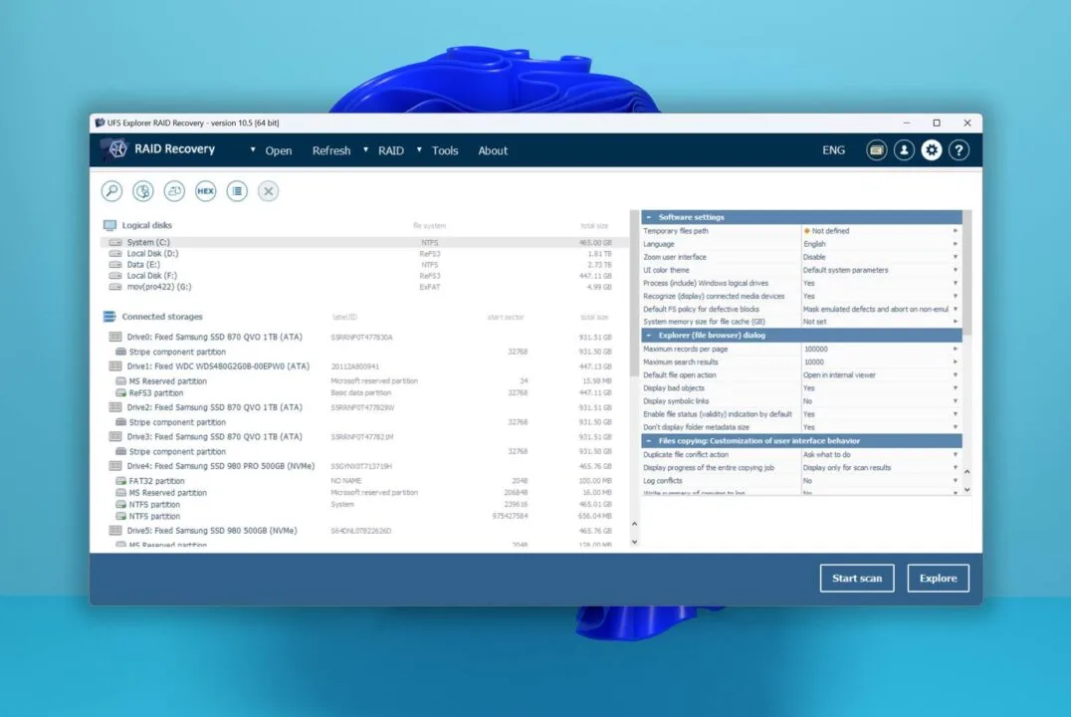Open the Zoom user interface value dropdown

[955, 257]
